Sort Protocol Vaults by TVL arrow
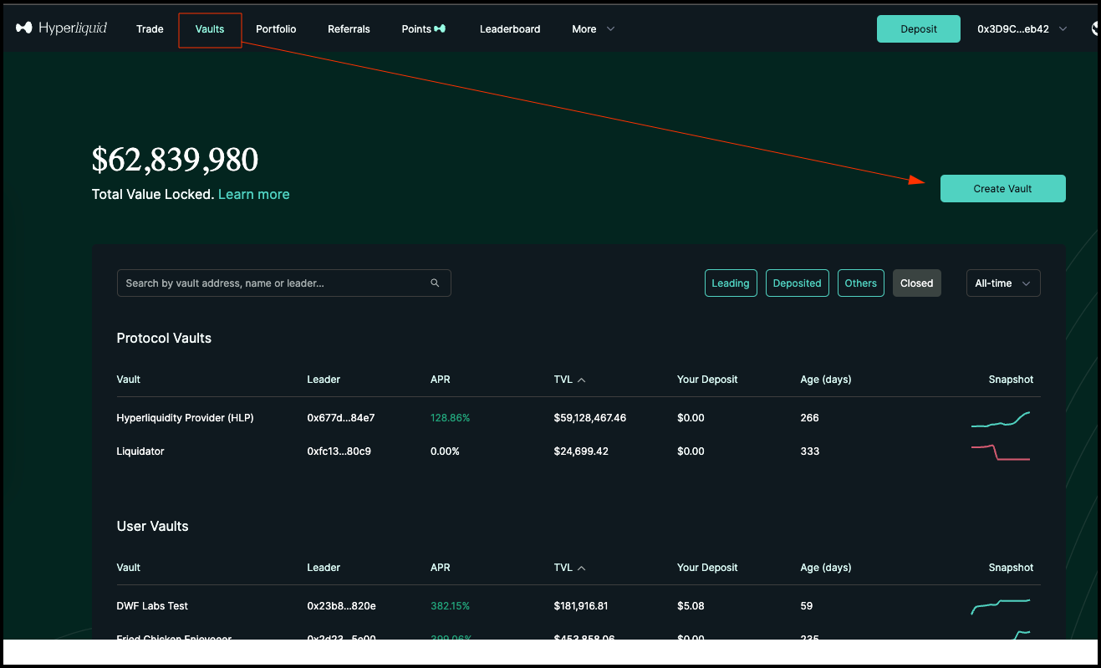1101x668 pixels. click(581, 380)
